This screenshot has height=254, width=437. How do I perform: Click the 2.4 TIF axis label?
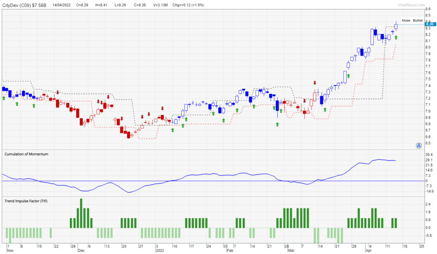(428, 204)
